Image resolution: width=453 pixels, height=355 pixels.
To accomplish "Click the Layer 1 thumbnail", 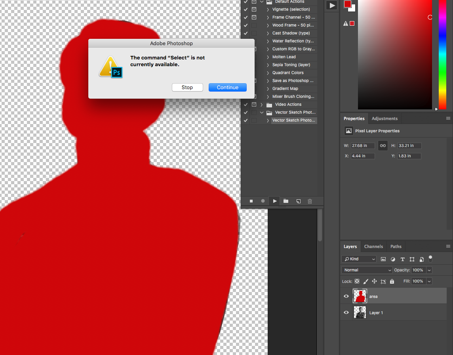I will (x=360, y=313).
